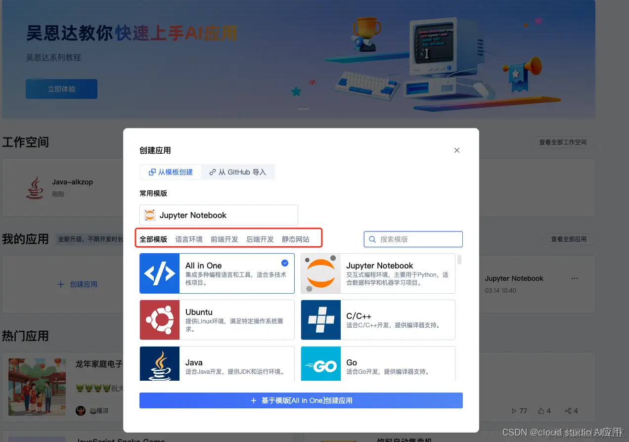Choose the Jupyter Notebook template card title

click(x=380, y=265)
